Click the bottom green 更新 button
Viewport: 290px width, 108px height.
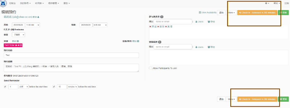[283, 99]
